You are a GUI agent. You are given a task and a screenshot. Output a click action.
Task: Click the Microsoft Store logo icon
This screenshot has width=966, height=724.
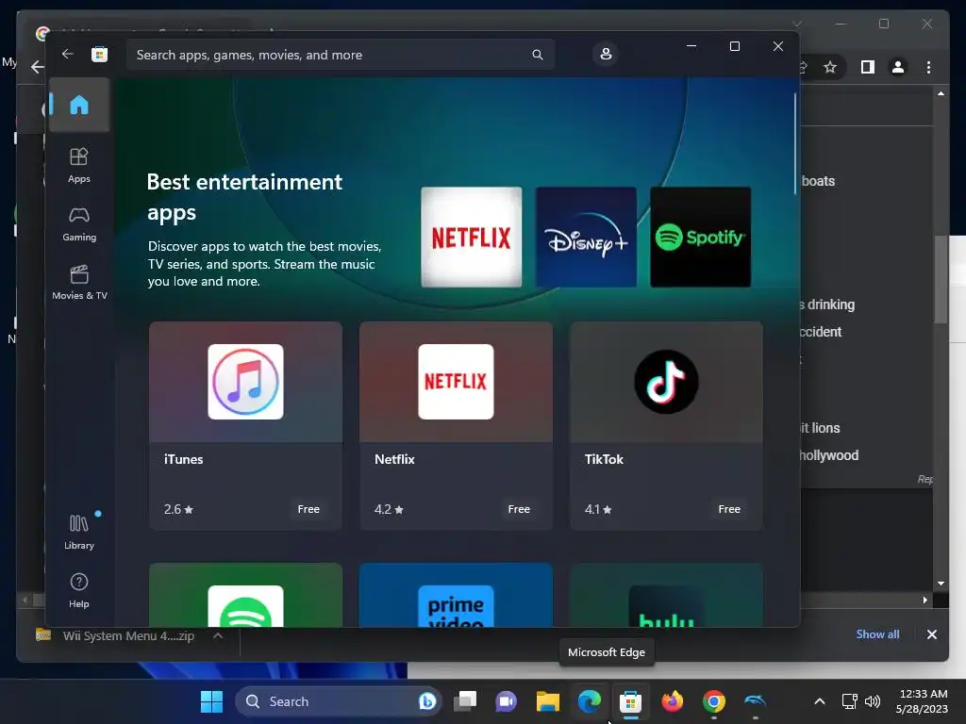click(99, 54)
